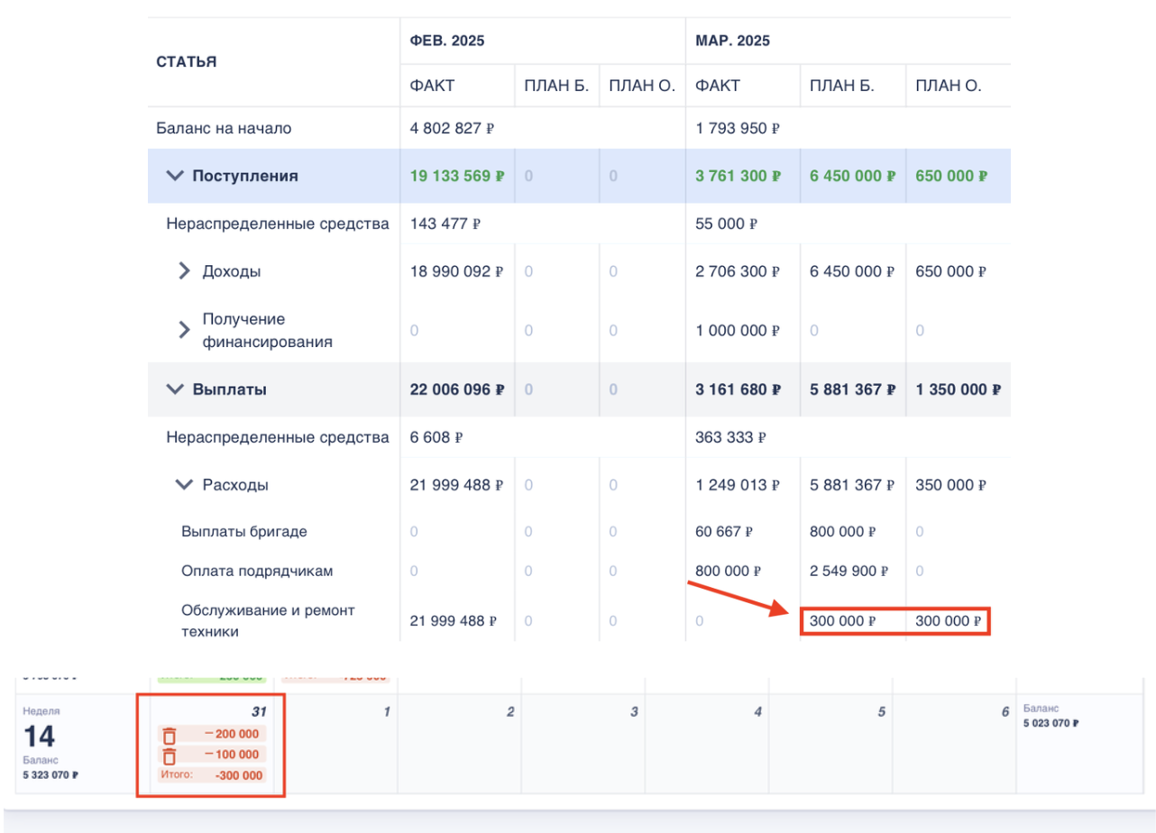Collapse the Выплаты section
The width and height of the screenshot is (1156, 833).
[x=175, y=390]
